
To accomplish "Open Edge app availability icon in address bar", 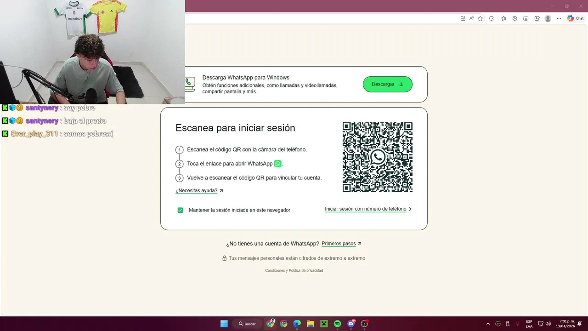I will tap(463, 18).
